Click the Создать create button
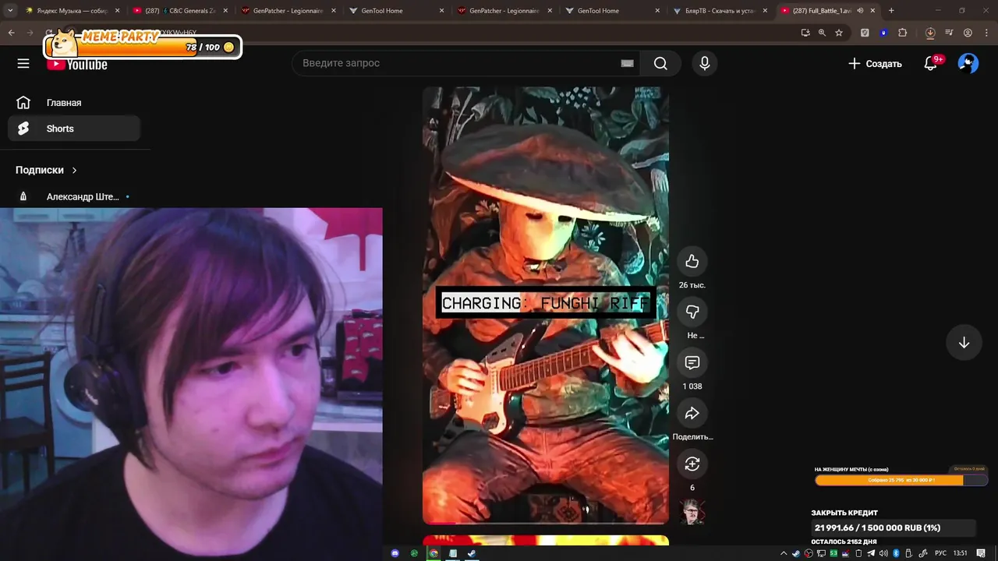 click(875, 63)
